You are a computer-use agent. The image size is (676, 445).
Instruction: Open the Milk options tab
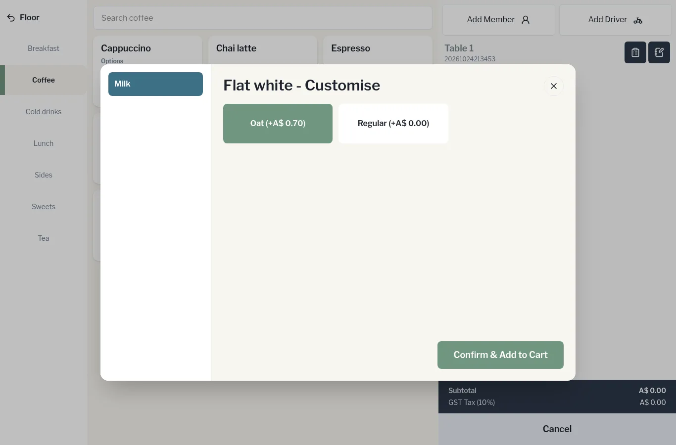click(x=155, y=84)
